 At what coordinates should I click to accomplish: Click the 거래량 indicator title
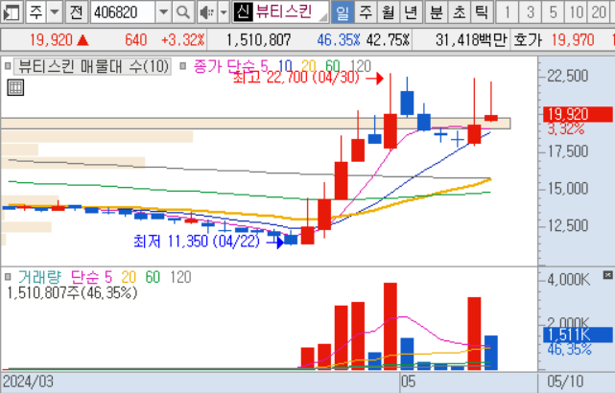[x=39, y=277]
